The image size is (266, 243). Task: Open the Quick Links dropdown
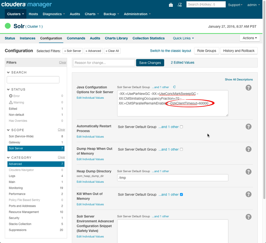click(x=183, y=38)
